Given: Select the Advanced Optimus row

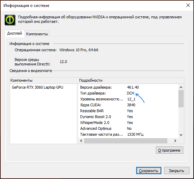Looking at the screenshot, I should tap(128, 128).
